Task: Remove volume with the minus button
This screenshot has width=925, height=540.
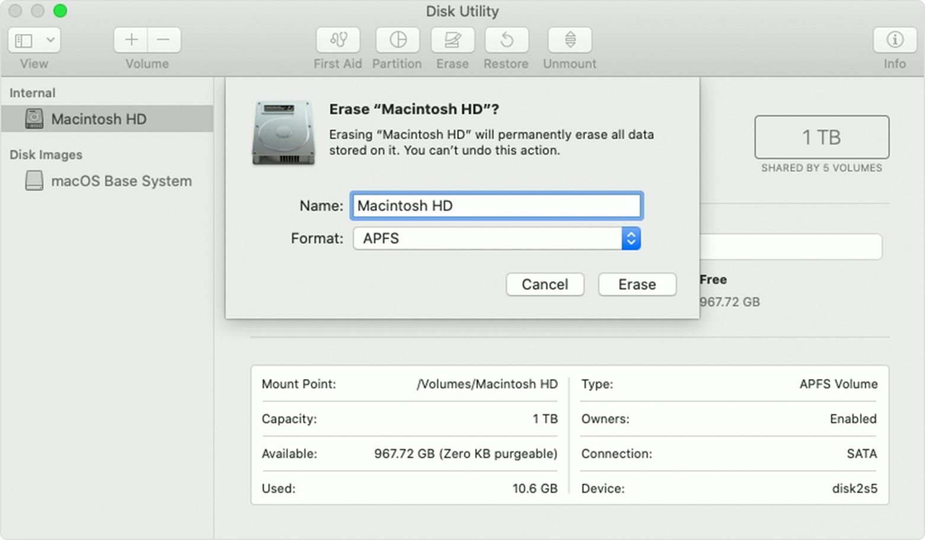Action: click(164, 40)
